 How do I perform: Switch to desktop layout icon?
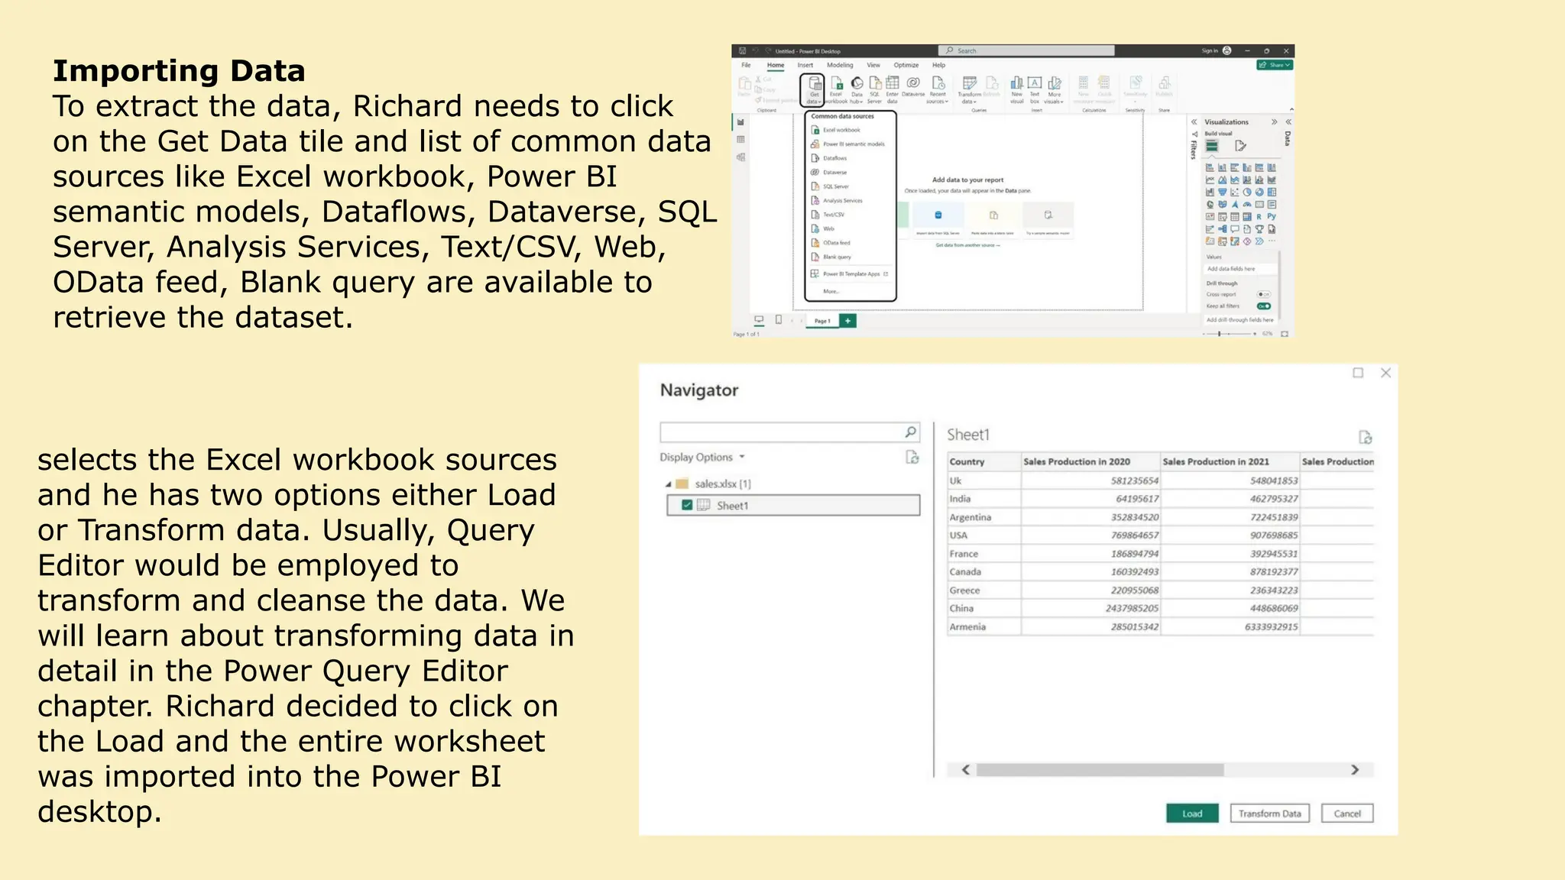(759, 320)
